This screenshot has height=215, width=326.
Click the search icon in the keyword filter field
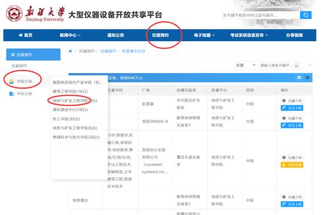point(297,65)
